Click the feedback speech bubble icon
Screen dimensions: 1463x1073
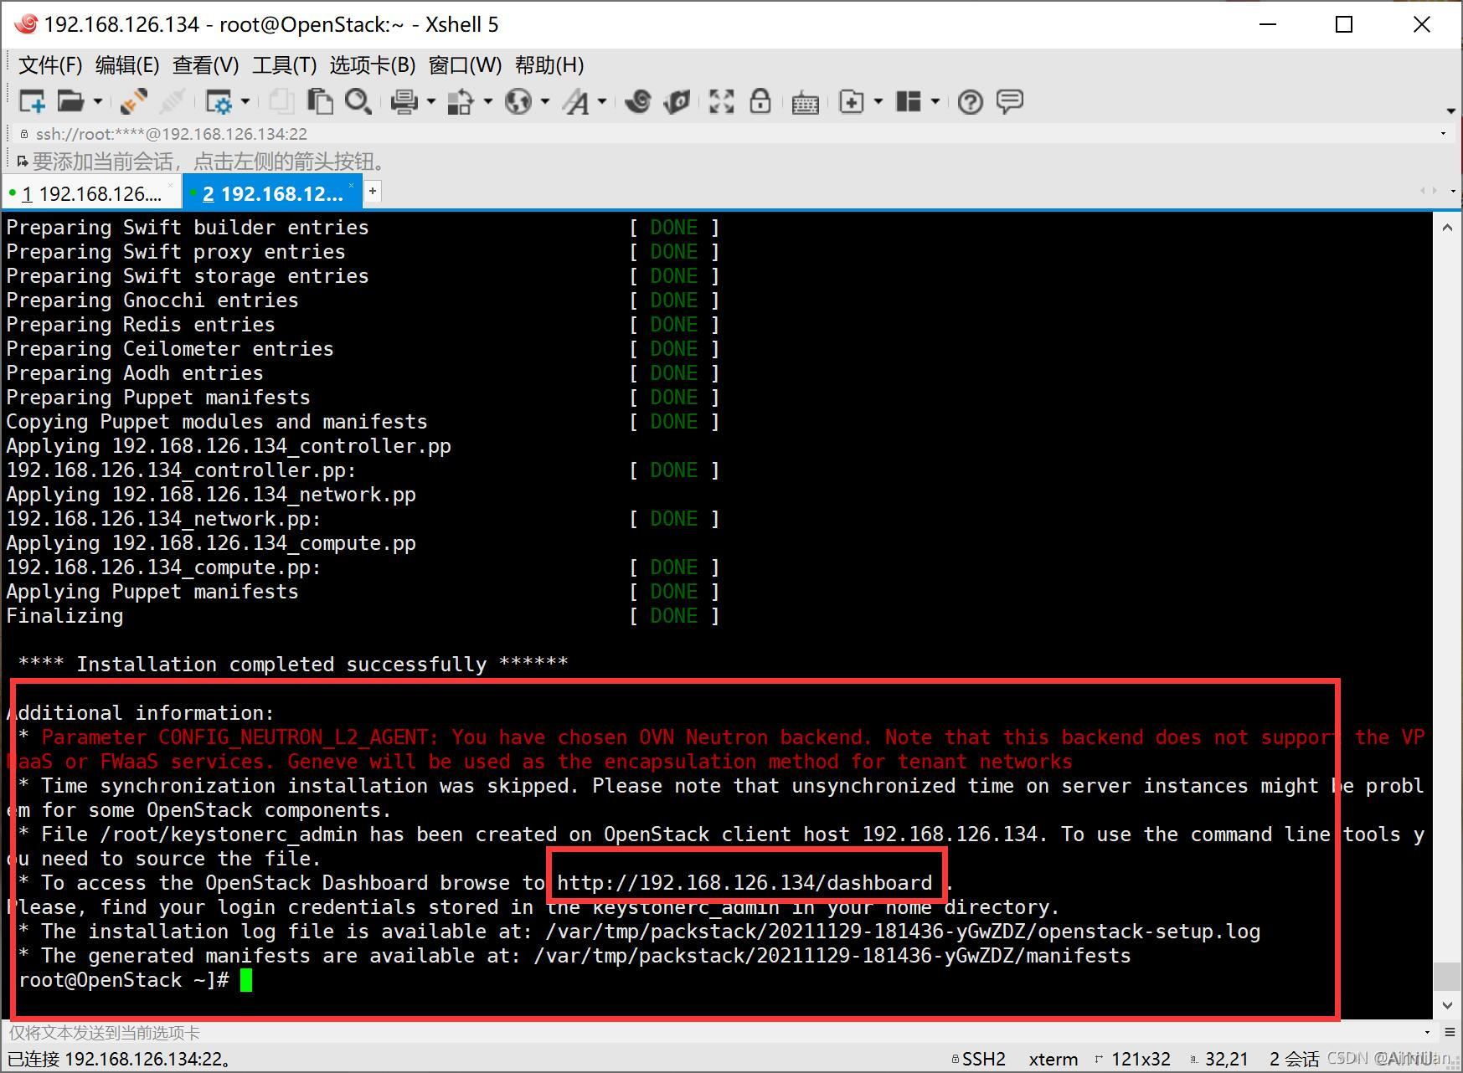(1010, 101)
